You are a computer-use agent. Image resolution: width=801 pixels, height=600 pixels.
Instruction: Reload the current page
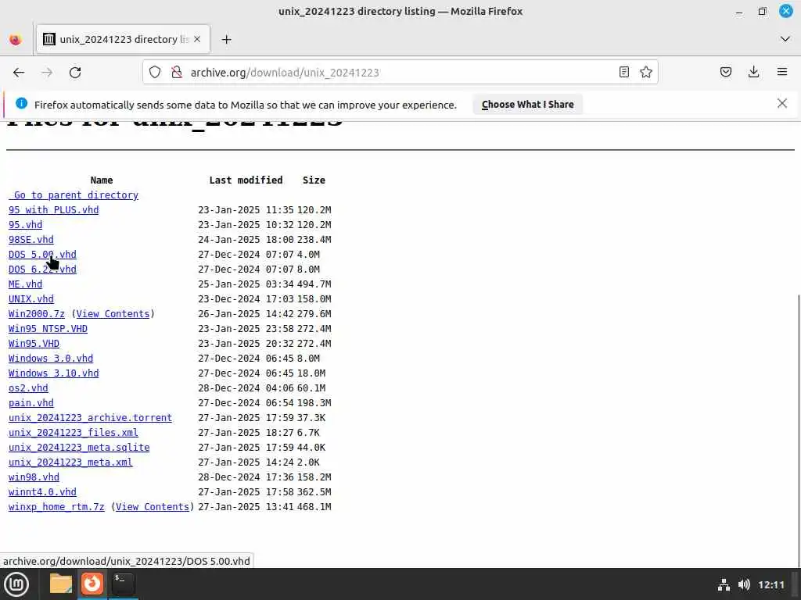point(75,73)
